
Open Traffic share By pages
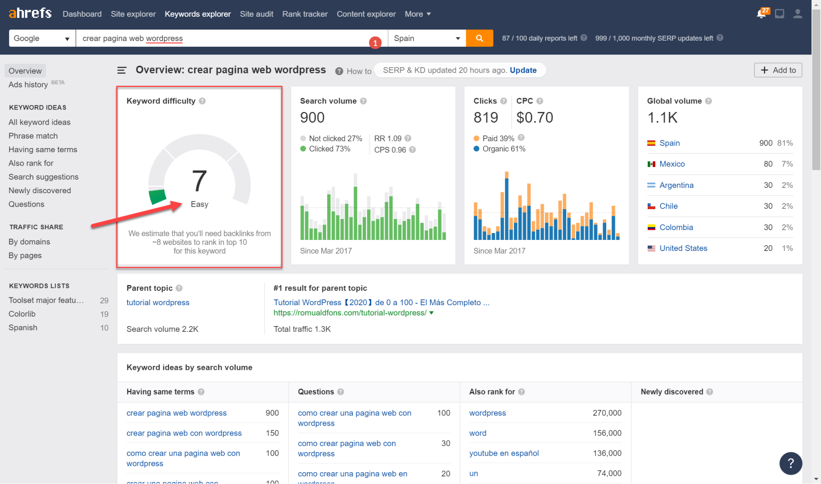point(25,256)
